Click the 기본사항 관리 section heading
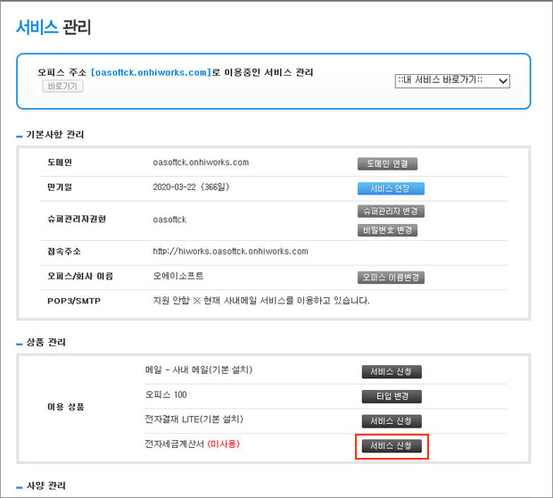The height and width of the screenshot is (498, 553). click(55, 135)
